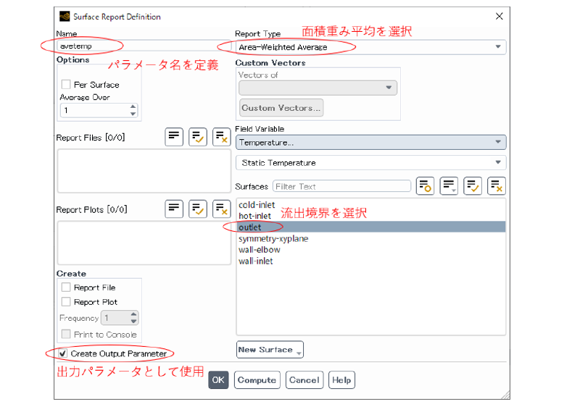Check the Report File option
580x407 pixels.
(x=67, y=288)
